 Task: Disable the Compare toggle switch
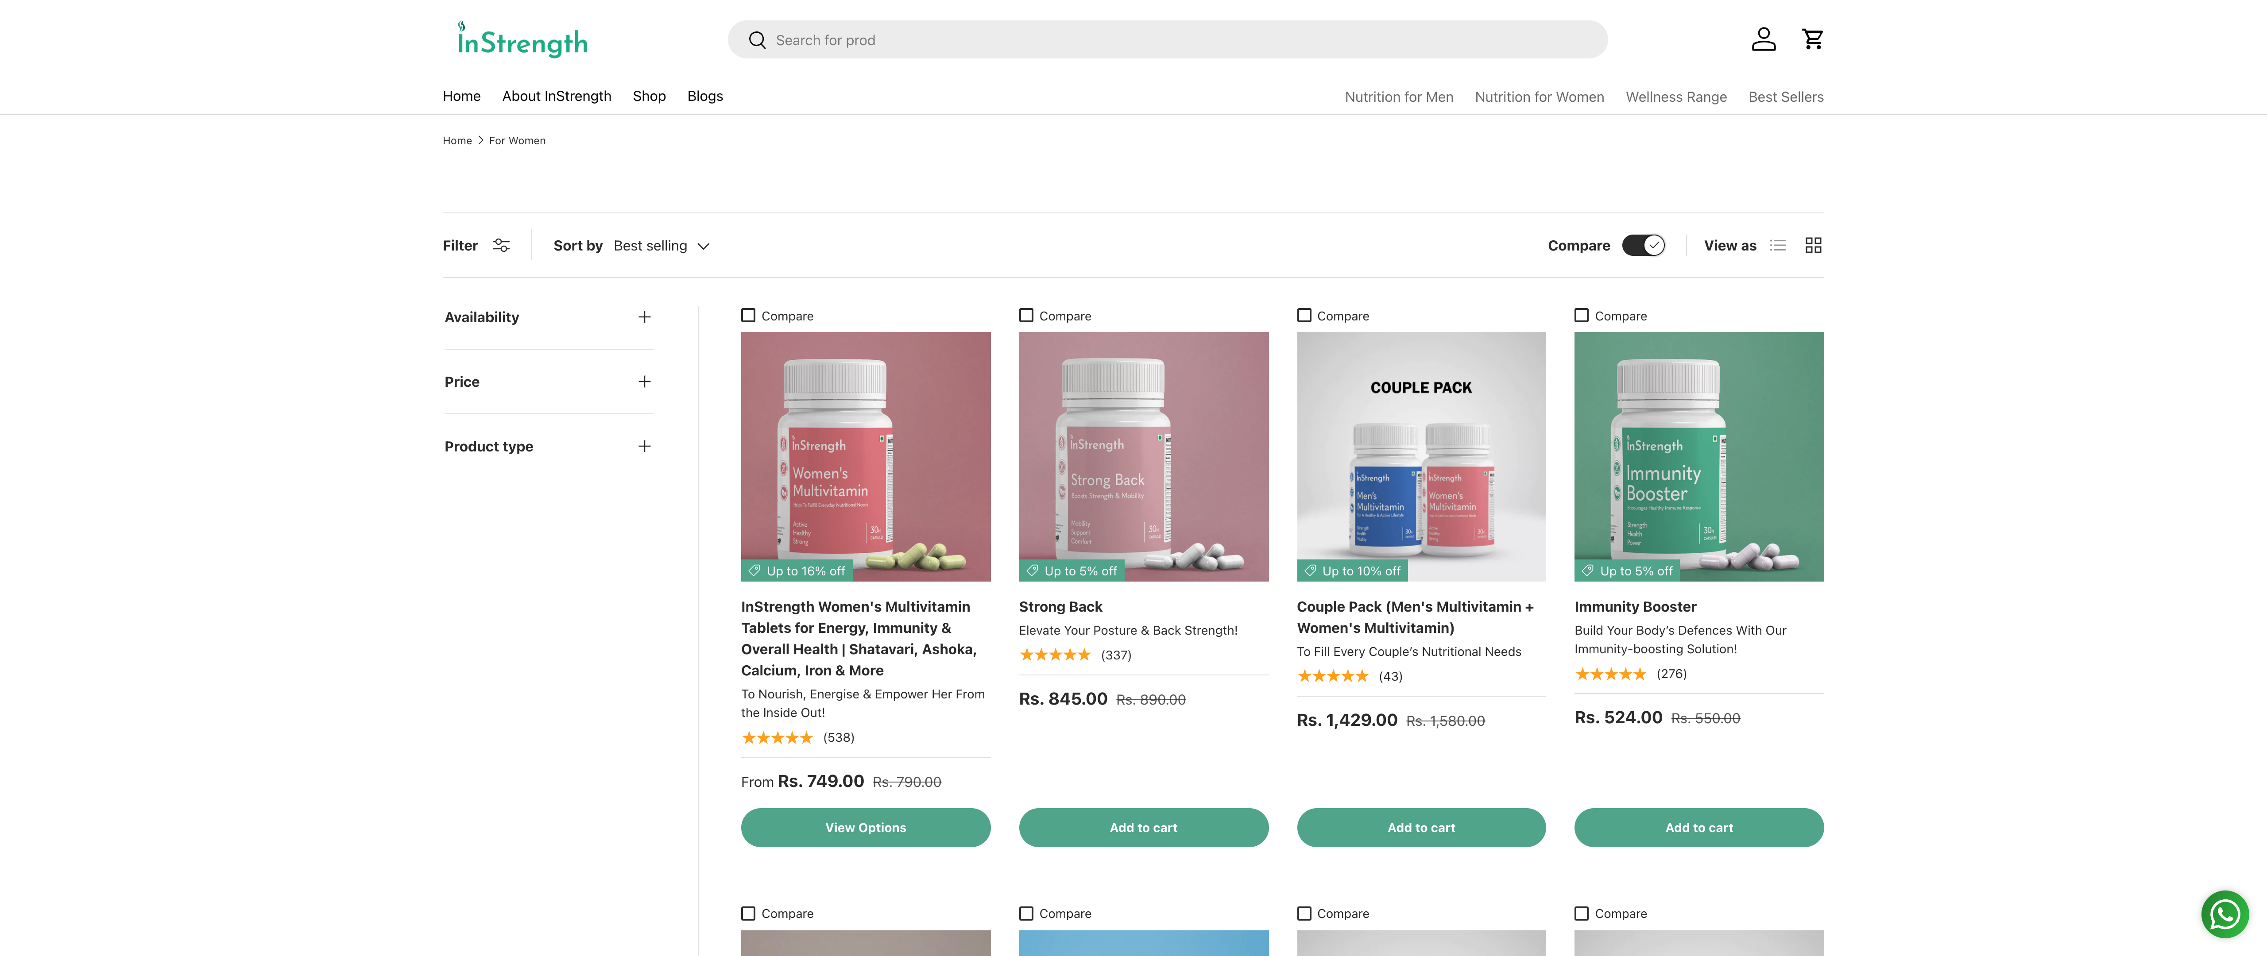coord(1643,245)
